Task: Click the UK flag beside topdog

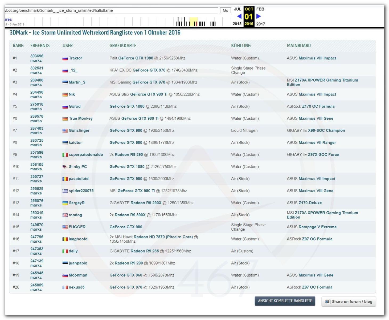Action: [x=65, y=215]
